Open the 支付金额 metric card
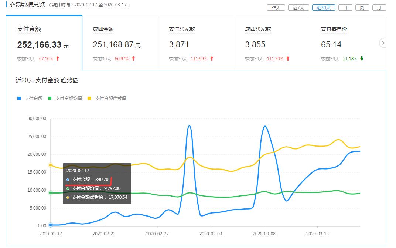The image size is (396, 248). [44, 43]
